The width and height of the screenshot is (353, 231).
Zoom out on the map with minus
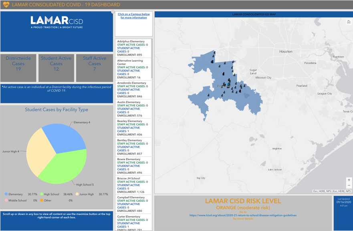[349, 185]
